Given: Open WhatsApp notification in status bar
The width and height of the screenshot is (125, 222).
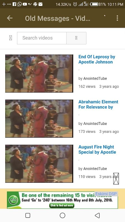Looking at the screenshot, I should pos(19,4).
